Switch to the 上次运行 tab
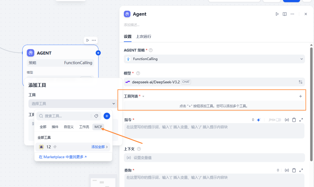 144,36
